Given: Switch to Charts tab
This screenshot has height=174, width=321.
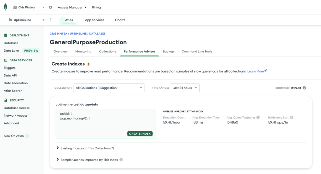Looking at the screenshot, I should (x=120, y=20).
